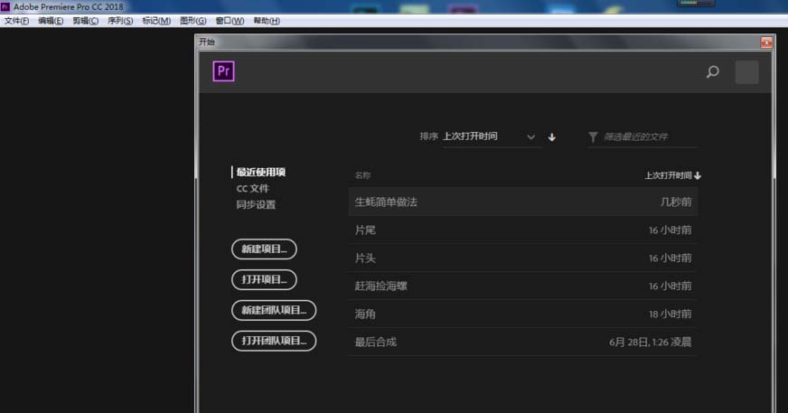Open the 图形(G) menu
Viewport: 788px width, 413px height.
[x=193, y=21]
